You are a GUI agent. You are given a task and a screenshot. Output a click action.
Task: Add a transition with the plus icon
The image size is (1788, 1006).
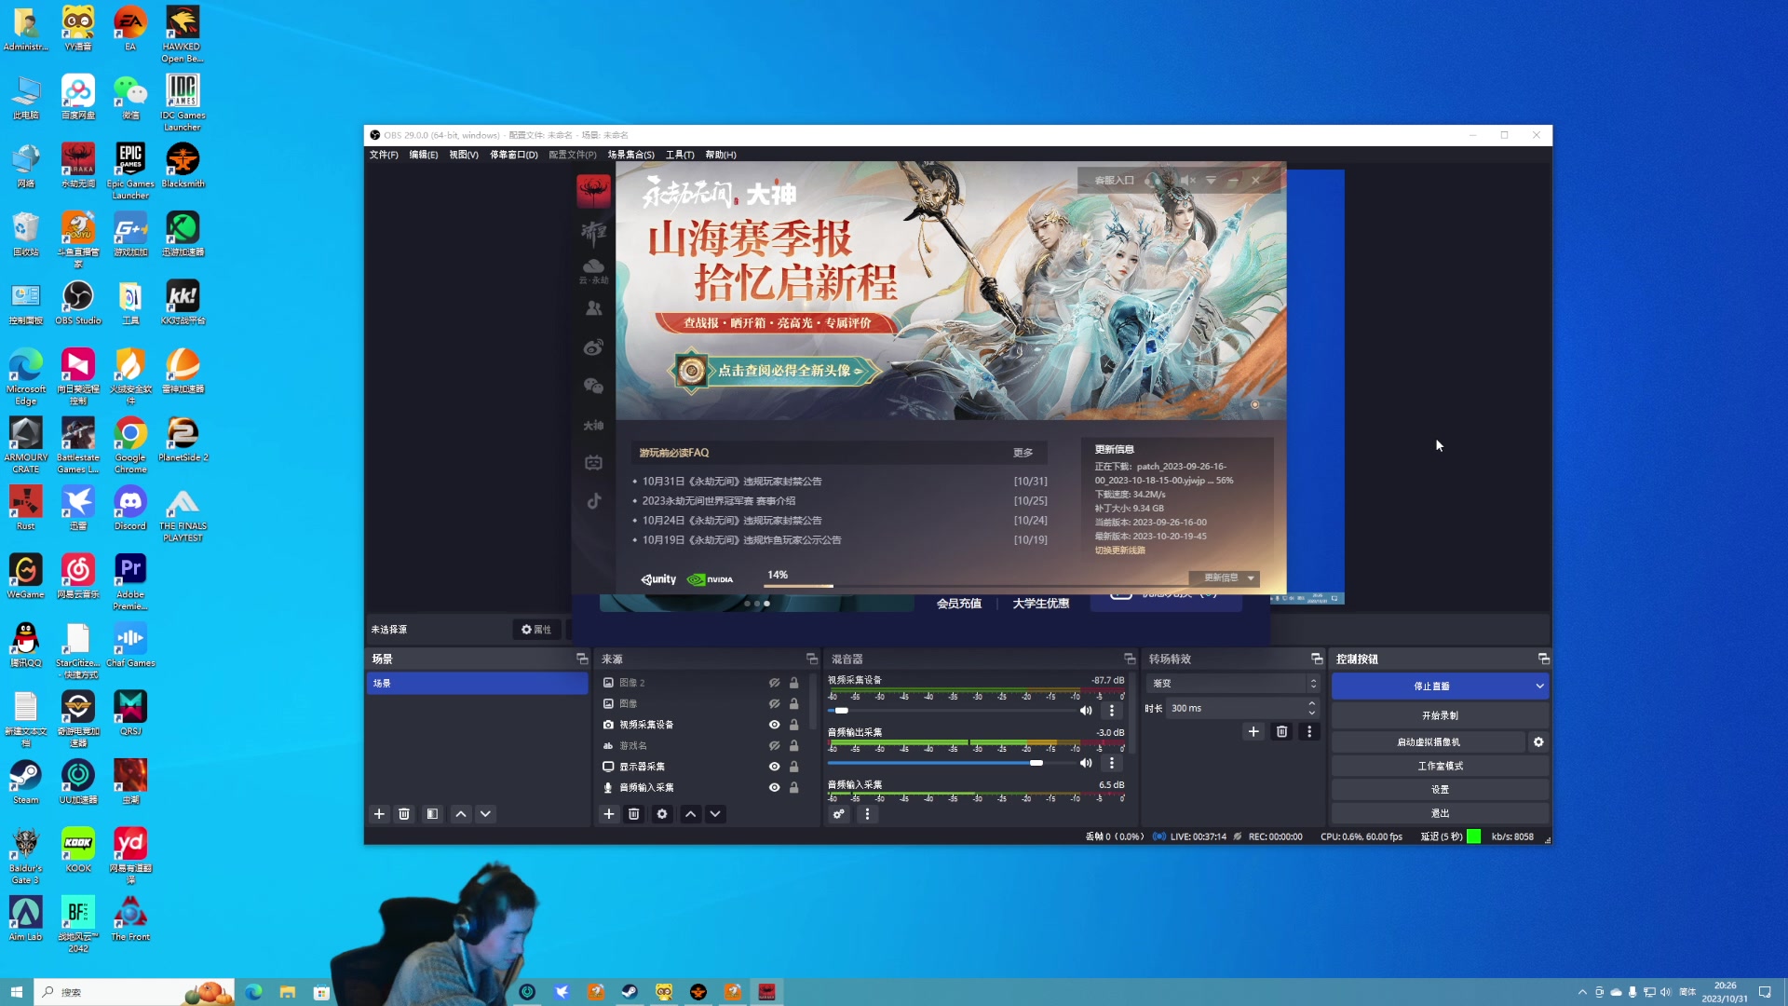(x=1253, y=732)
